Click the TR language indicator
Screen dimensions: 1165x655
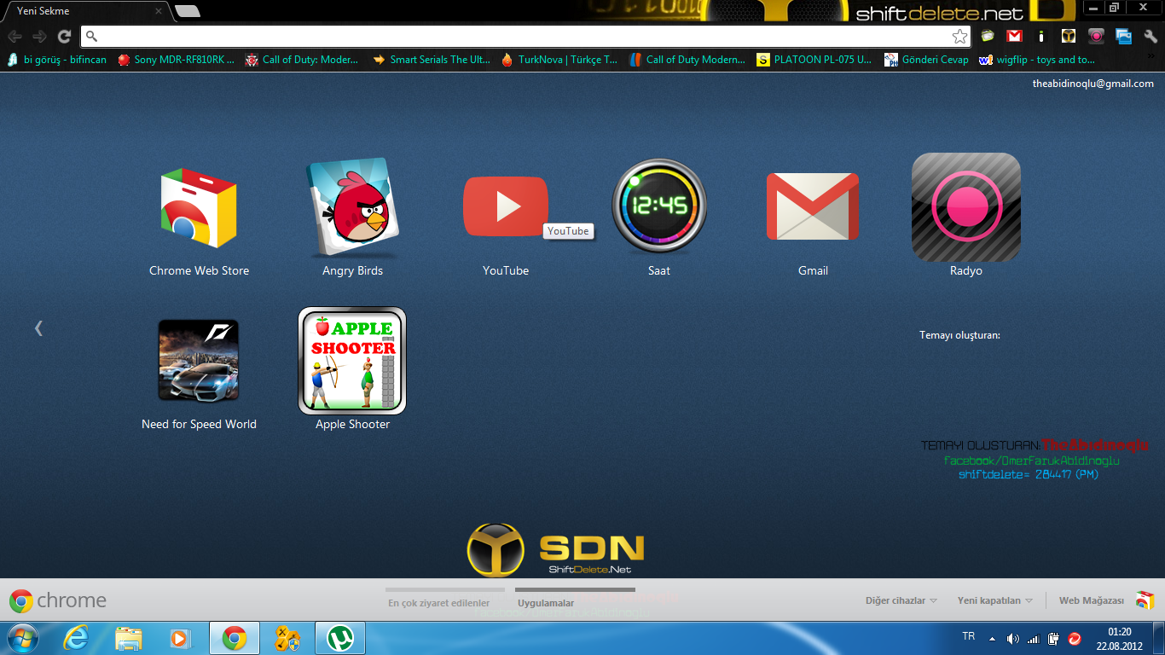[968, 636]
